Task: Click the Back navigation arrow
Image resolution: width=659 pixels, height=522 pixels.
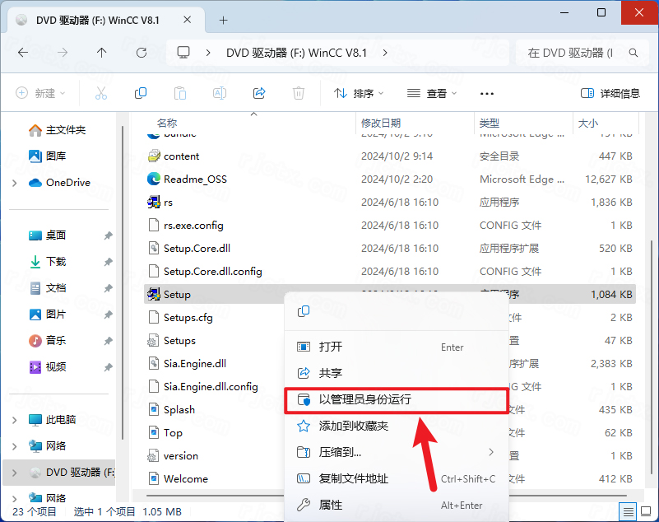Action: click(x=23, y=53)
